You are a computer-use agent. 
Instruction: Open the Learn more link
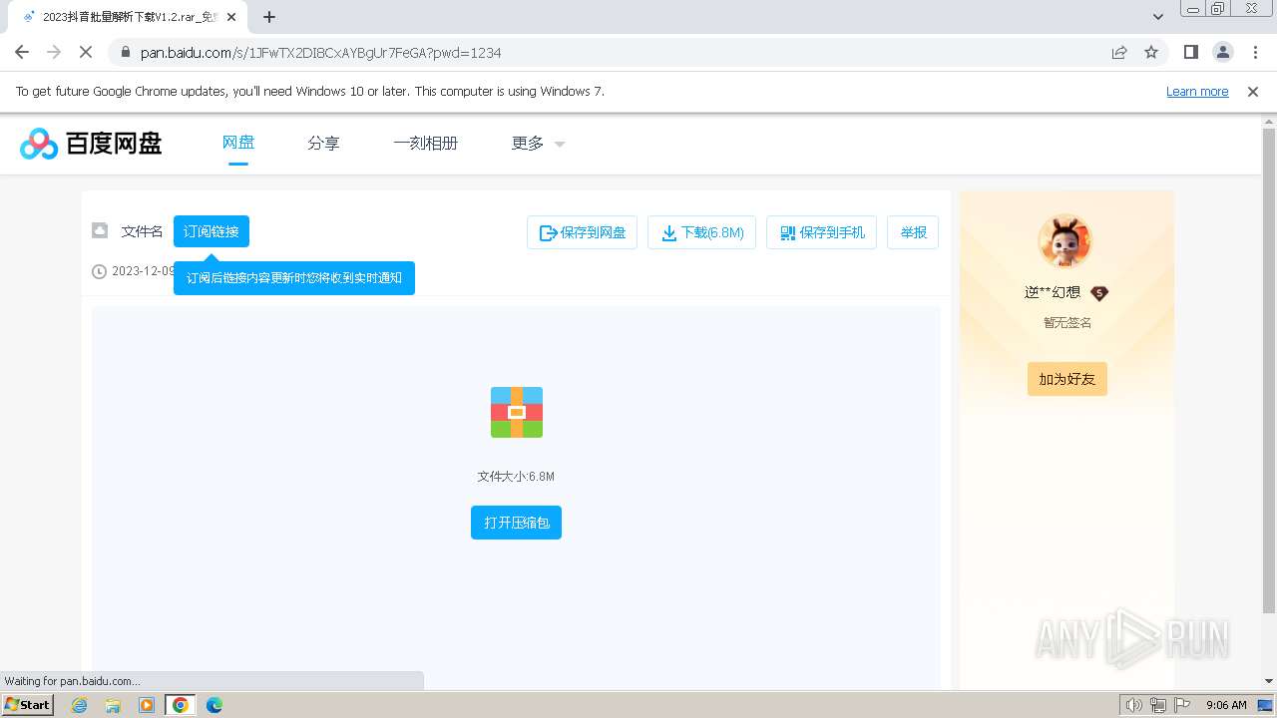(x=1197, y=92)
